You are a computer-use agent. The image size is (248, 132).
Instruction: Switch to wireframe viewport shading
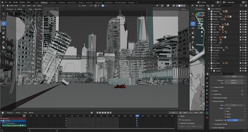177,6
